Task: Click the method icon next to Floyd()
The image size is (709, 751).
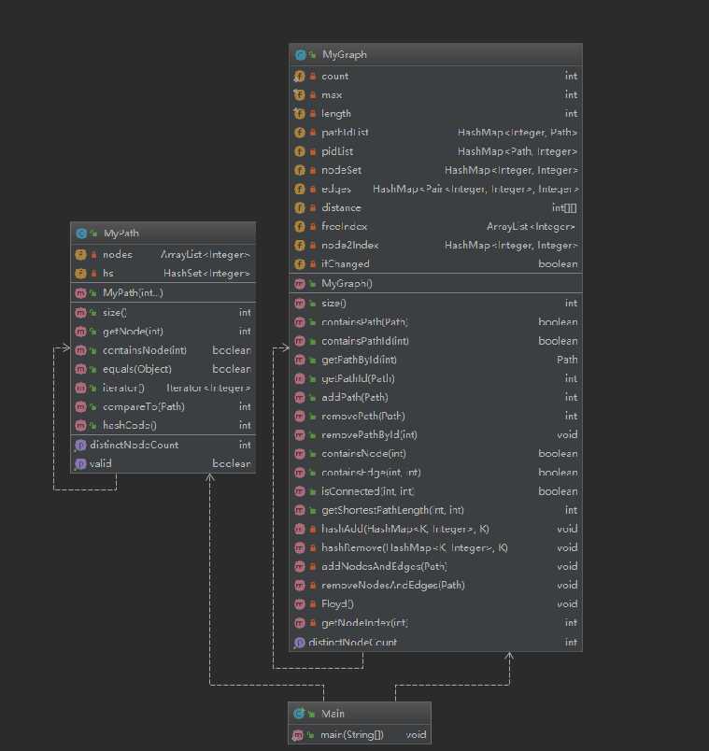Action: (x=300, y=604)
